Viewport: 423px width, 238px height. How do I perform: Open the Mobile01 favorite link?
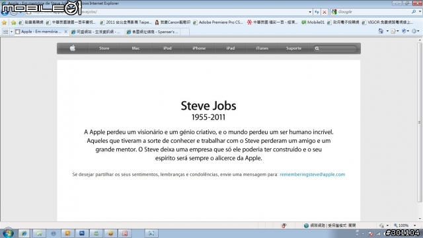coord(313,22)
